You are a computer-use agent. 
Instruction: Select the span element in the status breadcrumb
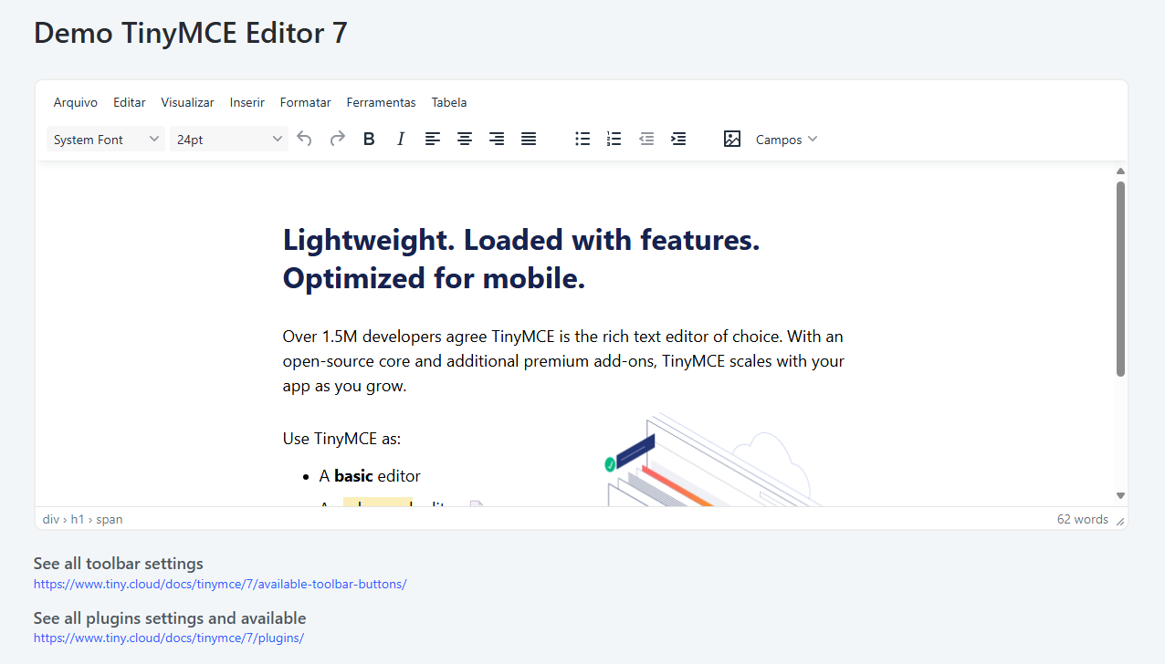tap(110, 518)
